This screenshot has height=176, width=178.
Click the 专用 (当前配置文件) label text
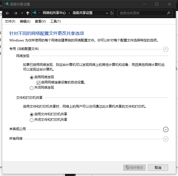[x=24, y=49]
